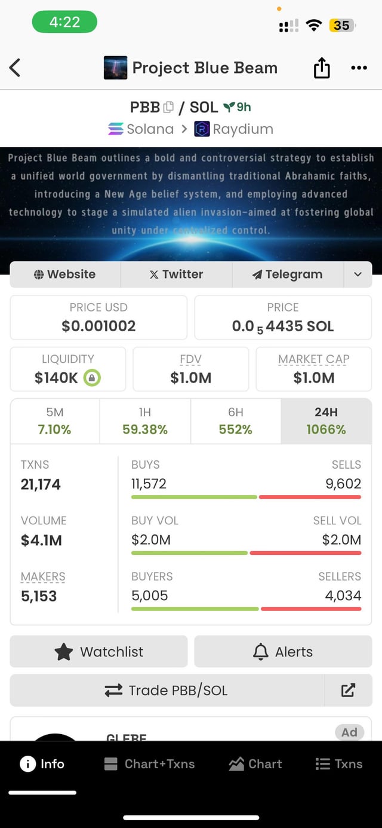Open trade in external window icon
The image size is (382, 828).
(348, 690)
